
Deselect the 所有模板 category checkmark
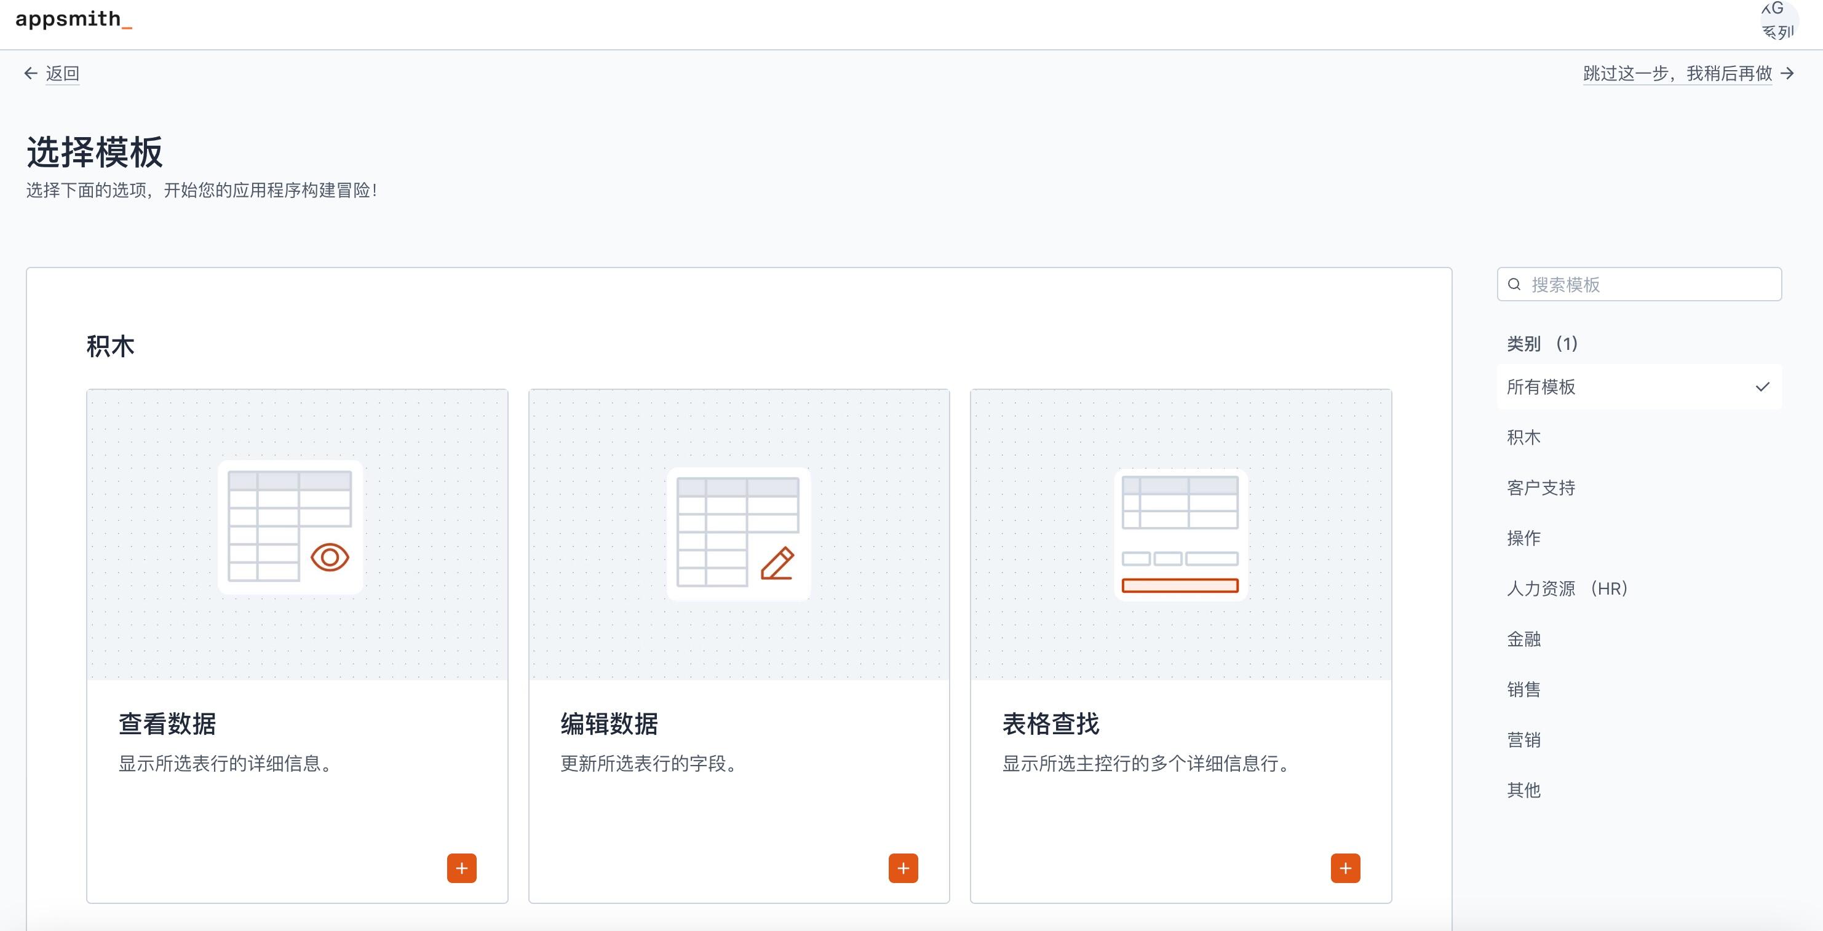click(1761, 386)
